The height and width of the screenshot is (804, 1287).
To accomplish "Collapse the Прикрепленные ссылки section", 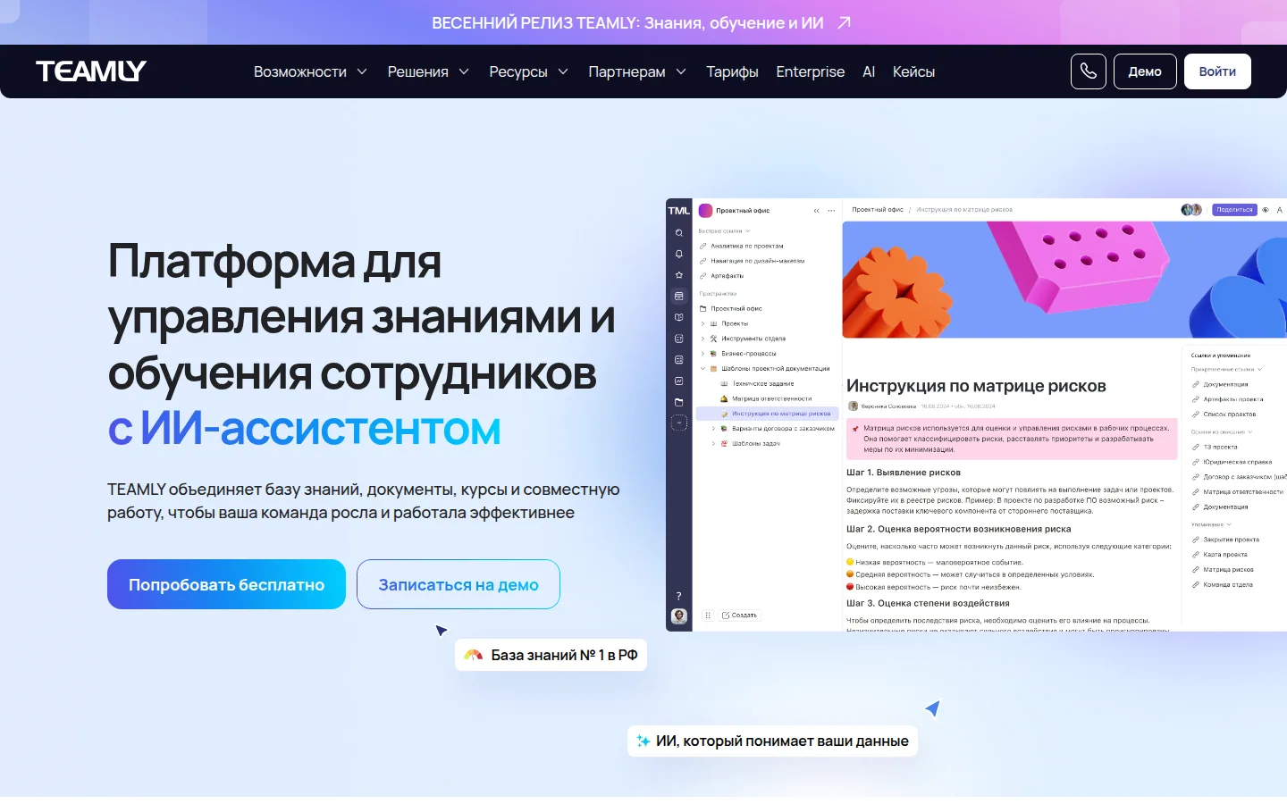I will pyautogui.click(x=1260, y=369).
